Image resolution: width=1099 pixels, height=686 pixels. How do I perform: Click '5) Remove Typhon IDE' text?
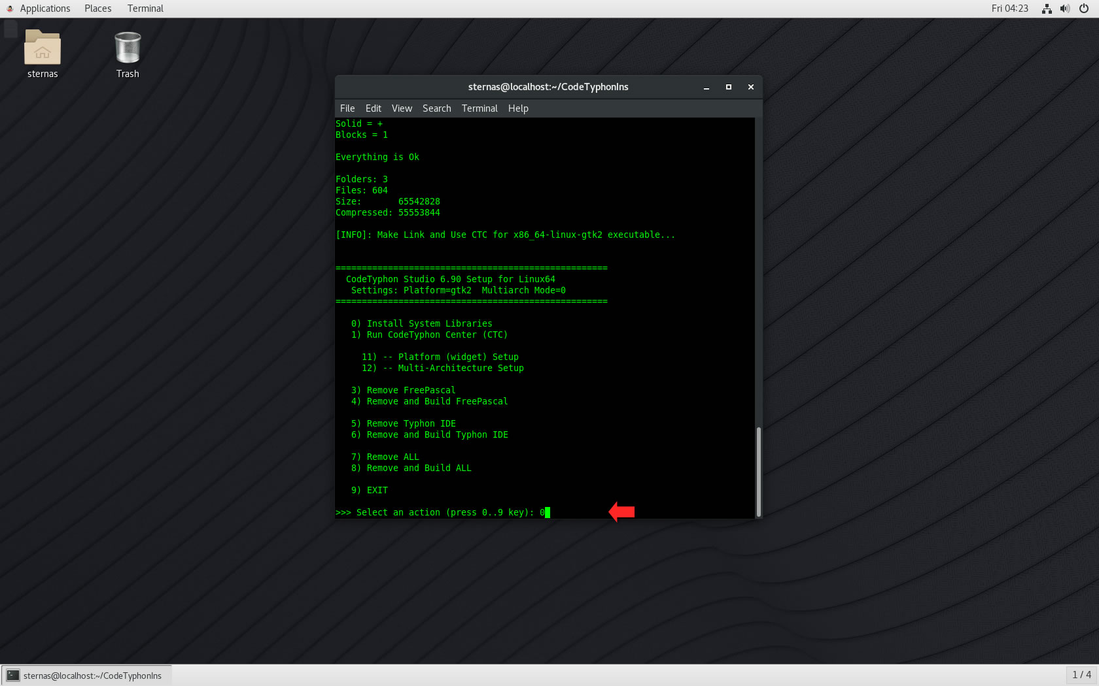(x=404, y=423)
